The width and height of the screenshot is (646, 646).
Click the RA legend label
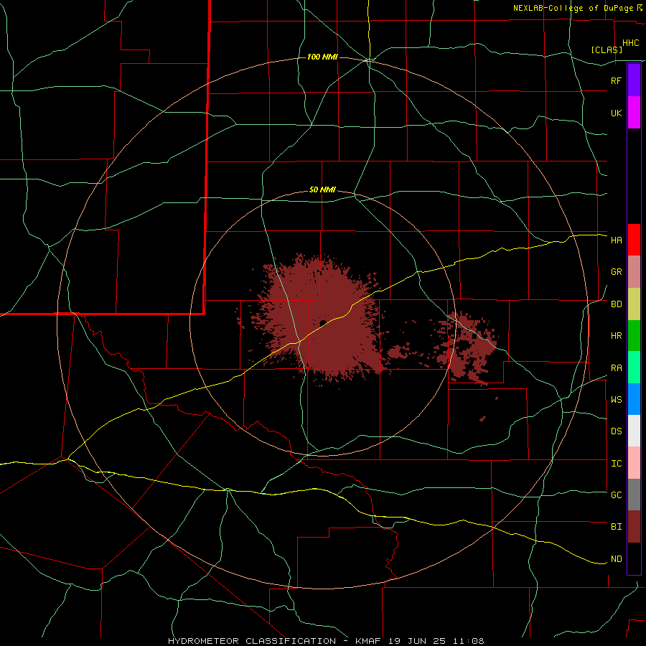click(x=616, y=368)
